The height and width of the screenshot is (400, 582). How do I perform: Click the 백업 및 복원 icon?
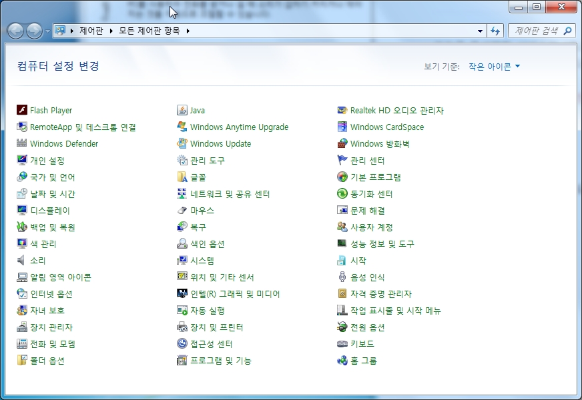click(x=22, y=227)
